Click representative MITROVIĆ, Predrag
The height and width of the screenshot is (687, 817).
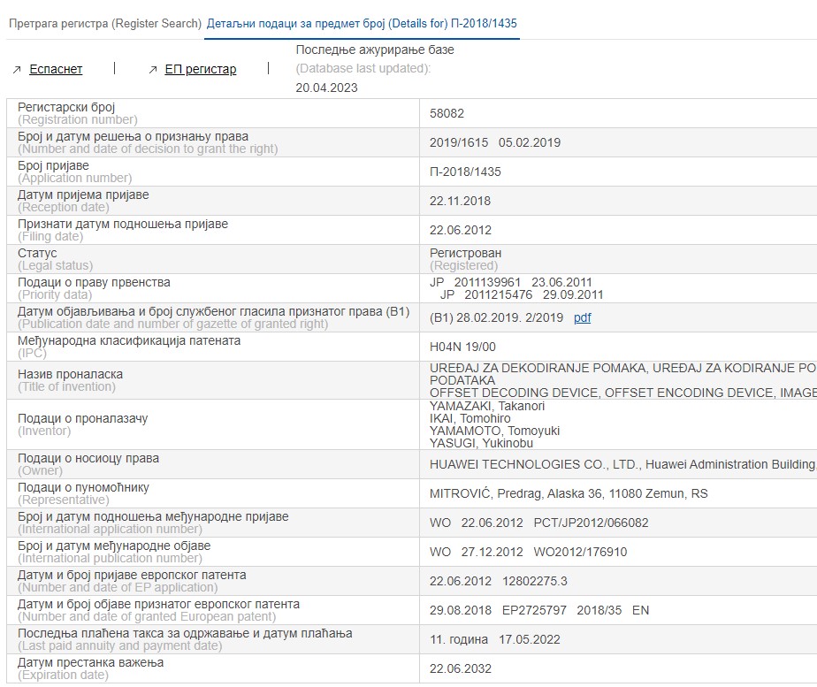[x=486, y=493]
